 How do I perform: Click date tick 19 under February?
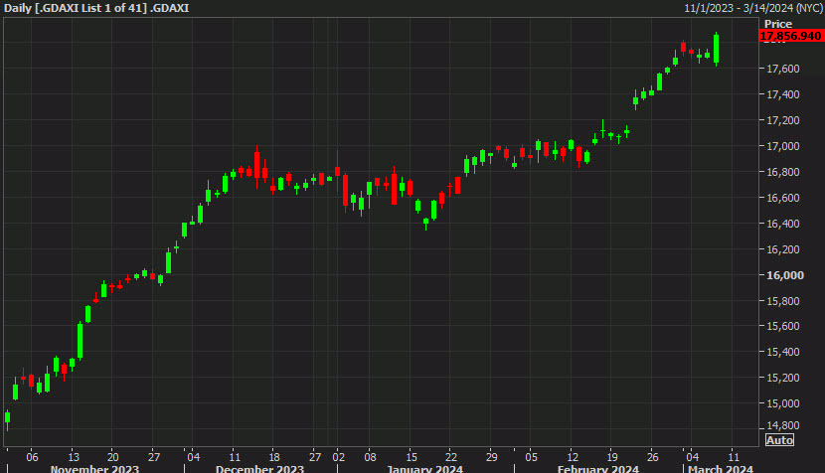(x=612, y=457)
